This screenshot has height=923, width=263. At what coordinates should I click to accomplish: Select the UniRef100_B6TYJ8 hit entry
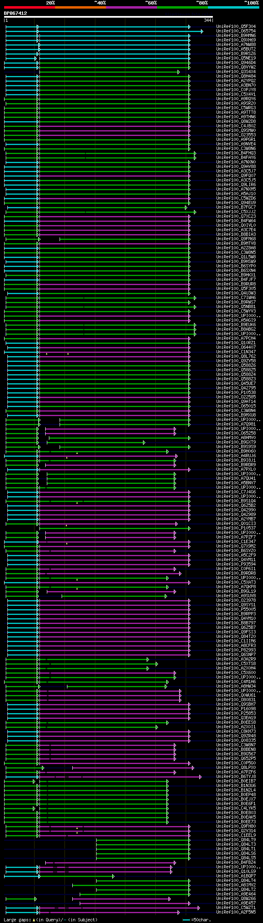[x=236, y=777]
